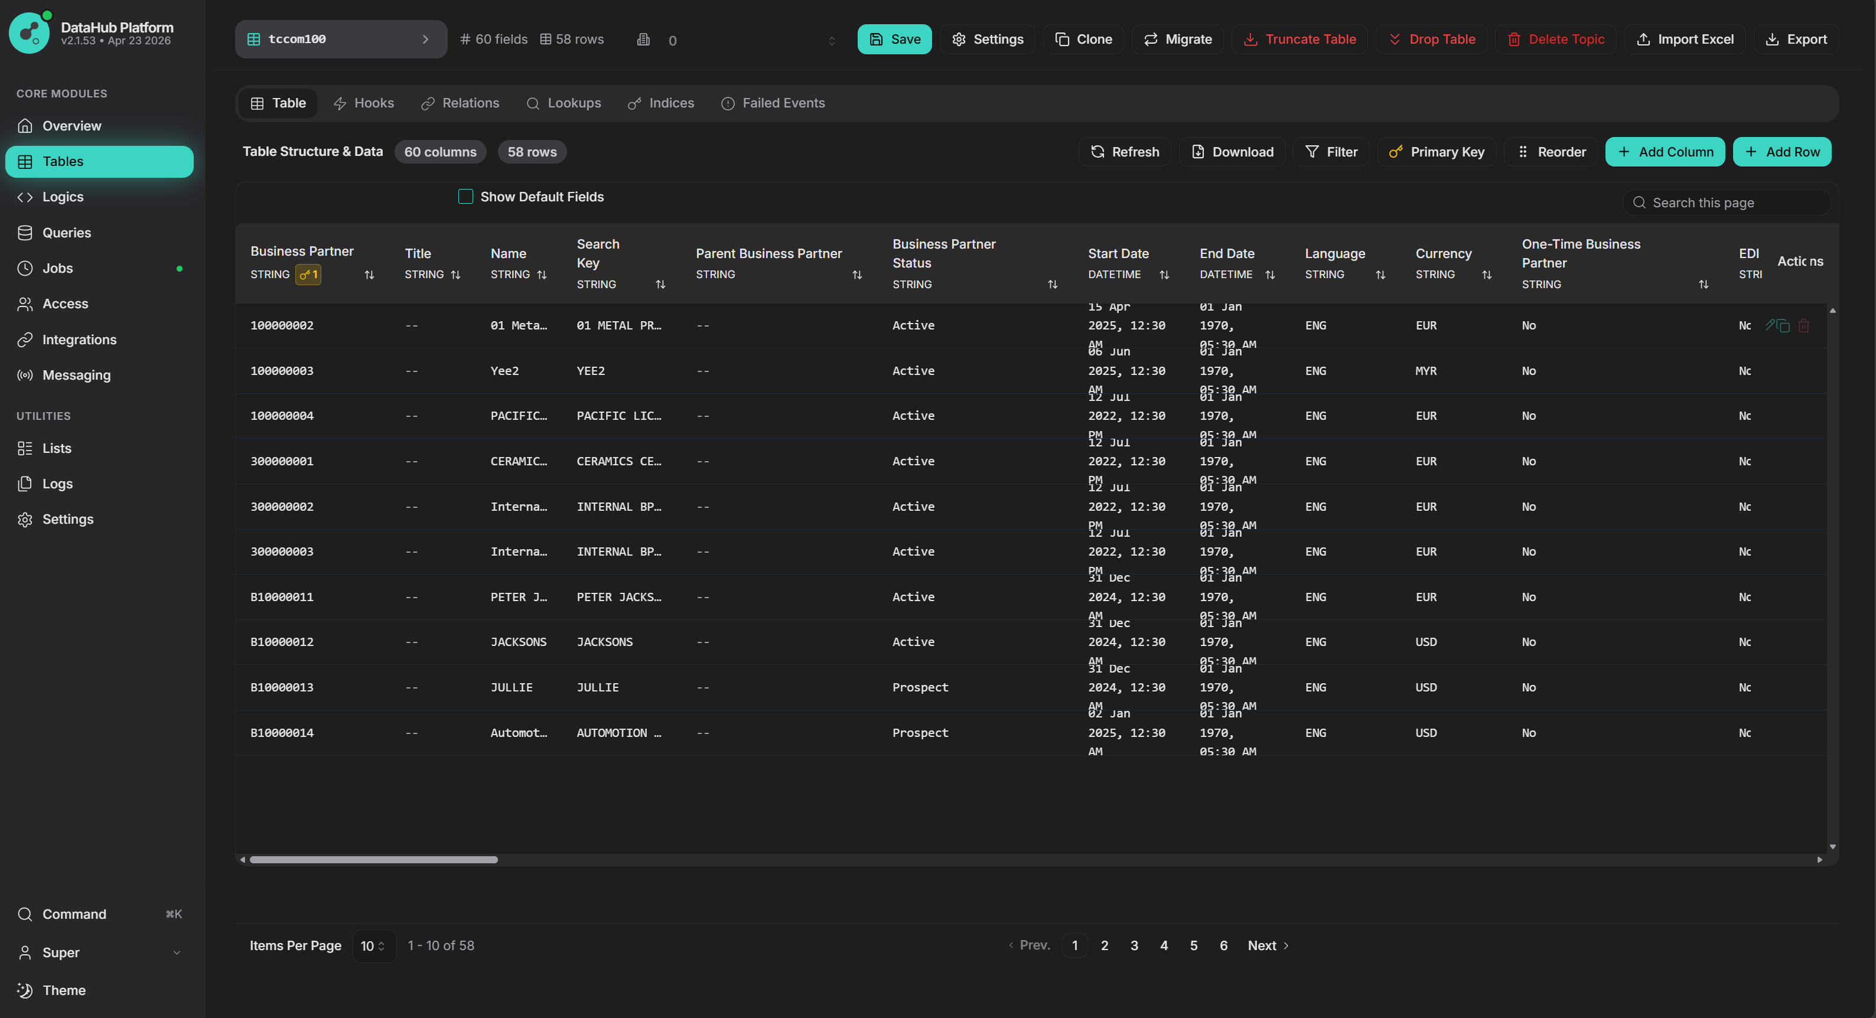
Task: Open the Messaging module
Action: point(99,375)
